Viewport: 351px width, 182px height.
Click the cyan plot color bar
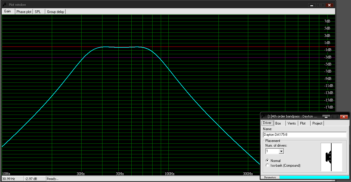[x=314, y=177]
